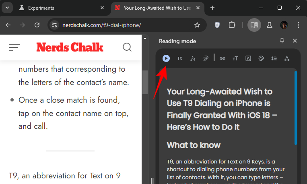Screen dimensions: 307x184
Task: Pin the Reading mode side panel
Action: click(282, 41)
